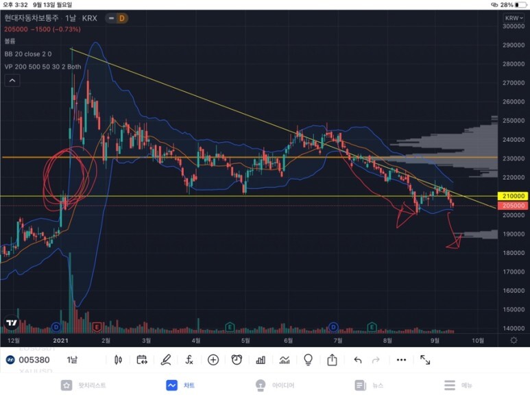The width and height of the screenshot is (530, 397).
Task: Tap the status bar clock 오후 3:32
Action: pyautogui.click(x=15, y=5)
